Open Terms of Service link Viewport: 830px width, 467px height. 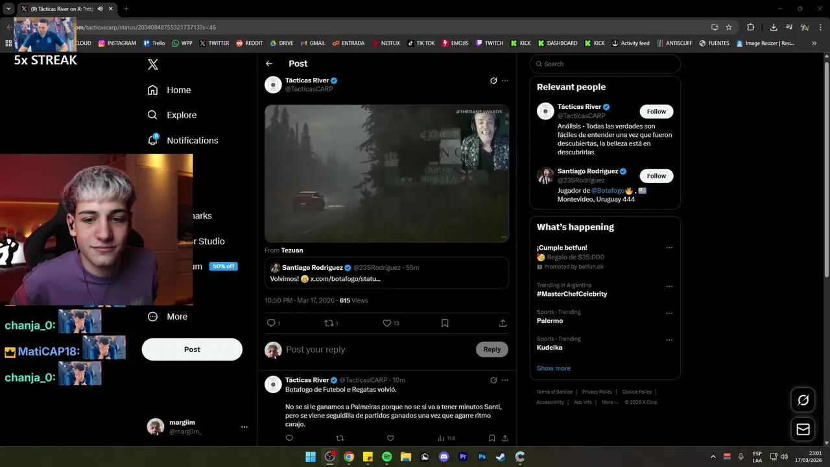click(x=554, y=392)
